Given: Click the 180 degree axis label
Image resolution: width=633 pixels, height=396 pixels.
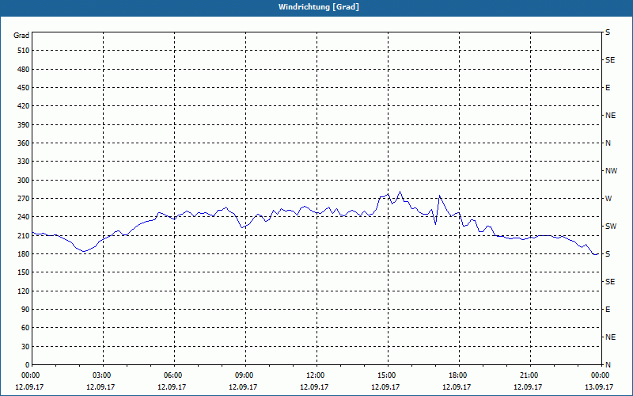Looking at the screenshot, I should click(x=24, y=254).
